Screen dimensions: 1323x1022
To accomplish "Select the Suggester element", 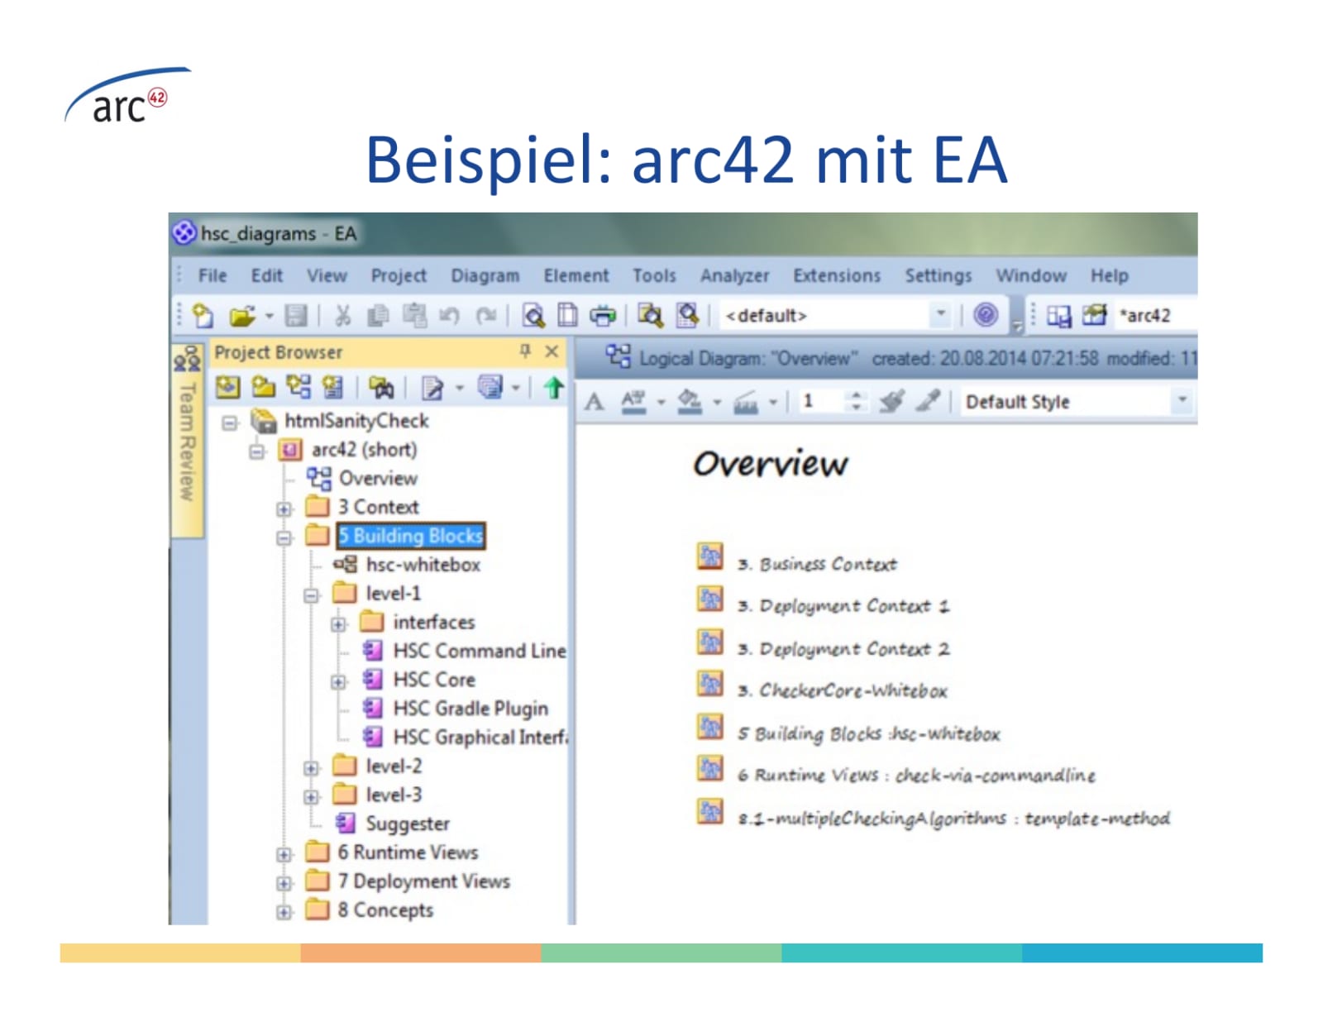I will pos(408,824).
